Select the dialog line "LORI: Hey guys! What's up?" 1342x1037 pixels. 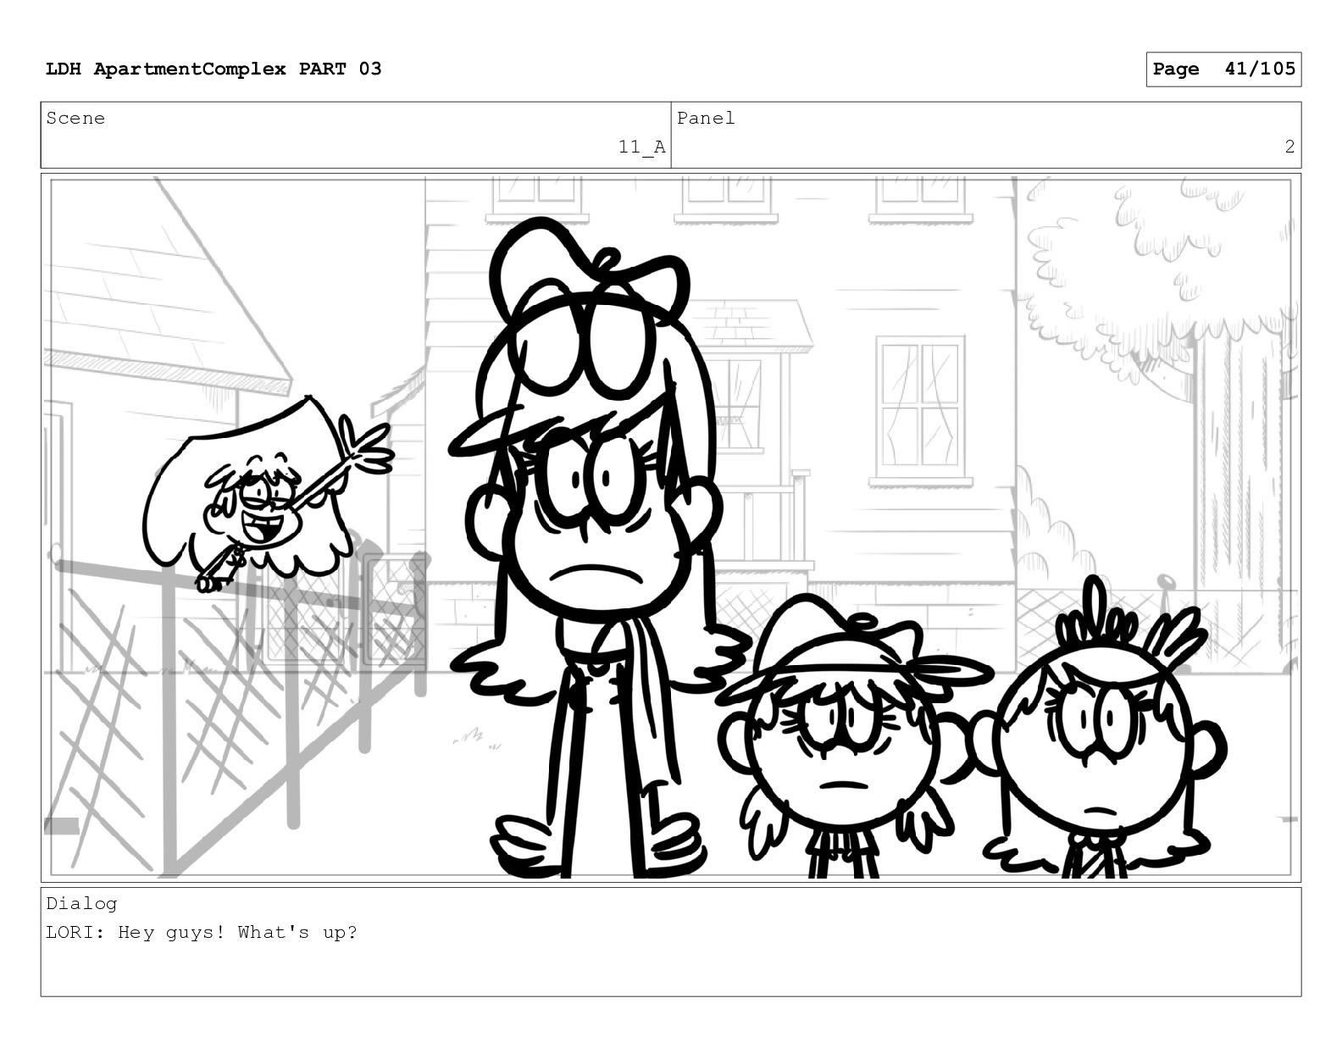tap(202, 933)
